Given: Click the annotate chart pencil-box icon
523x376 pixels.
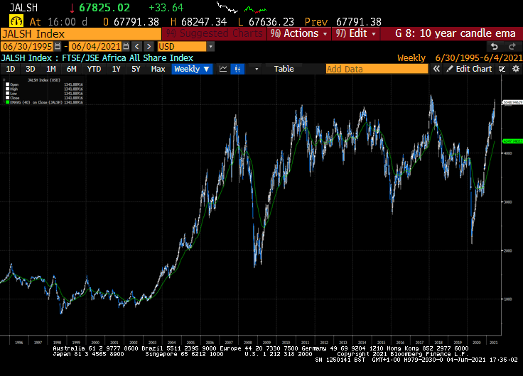Looking at the screenshot, I should (502, 69).
